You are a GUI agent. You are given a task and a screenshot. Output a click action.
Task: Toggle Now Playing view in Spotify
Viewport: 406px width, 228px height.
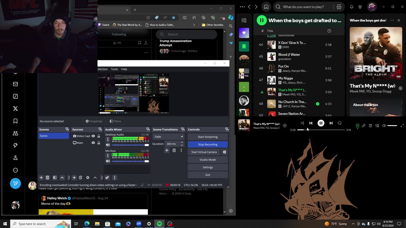tap(357, 126)
